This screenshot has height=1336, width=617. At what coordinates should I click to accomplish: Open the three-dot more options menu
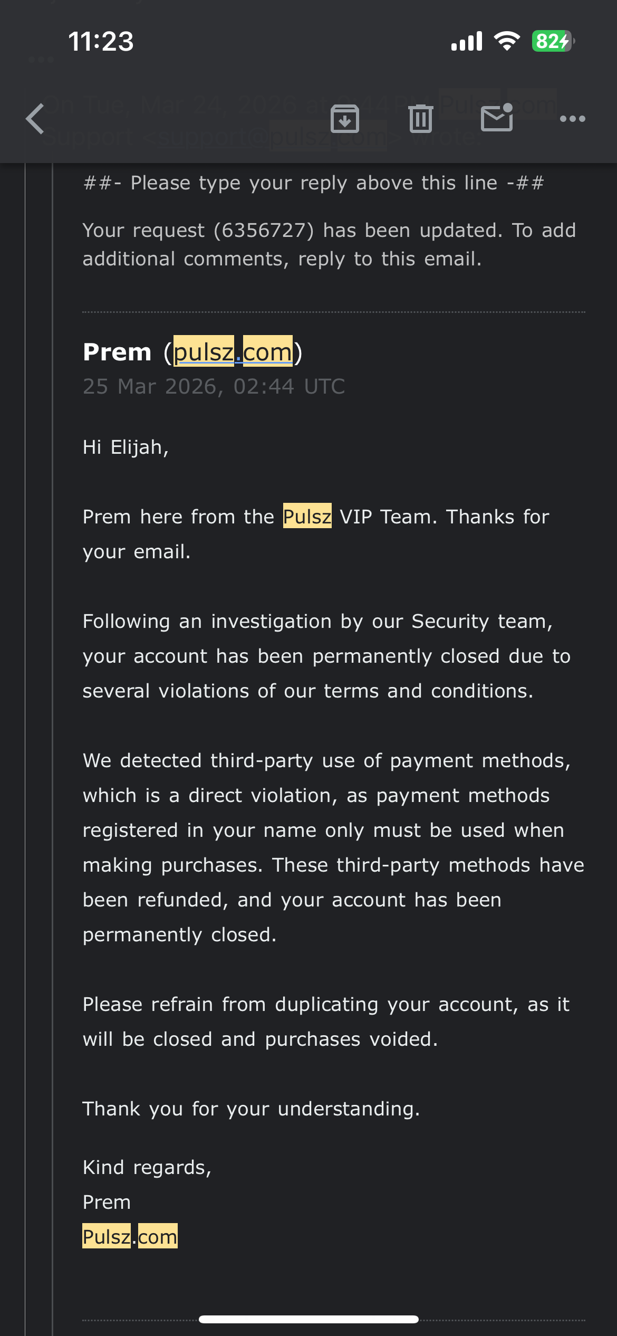click(x=572, y=119)
